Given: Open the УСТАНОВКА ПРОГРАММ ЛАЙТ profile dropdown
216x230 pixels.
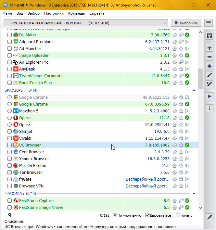Looking at the screenshot, I should pos(86,23).
